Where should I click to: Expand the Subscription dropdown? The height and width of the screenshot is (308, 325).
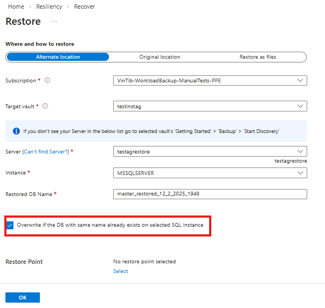coord(210,81)
